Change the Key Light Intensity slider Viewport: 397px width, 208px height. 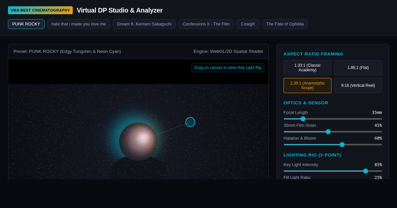(333, 171)
